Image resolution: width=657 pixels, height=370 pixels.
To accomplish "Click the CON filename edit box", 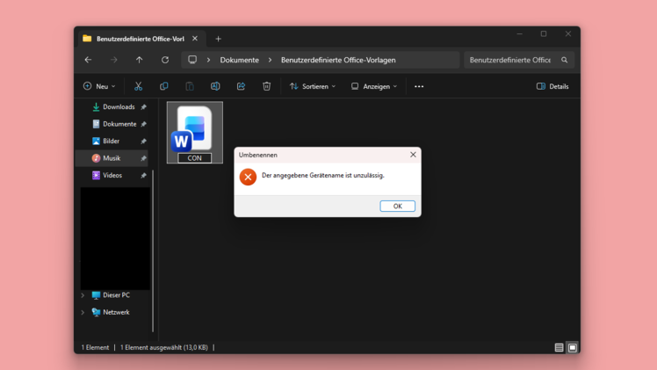I will 194,158.
